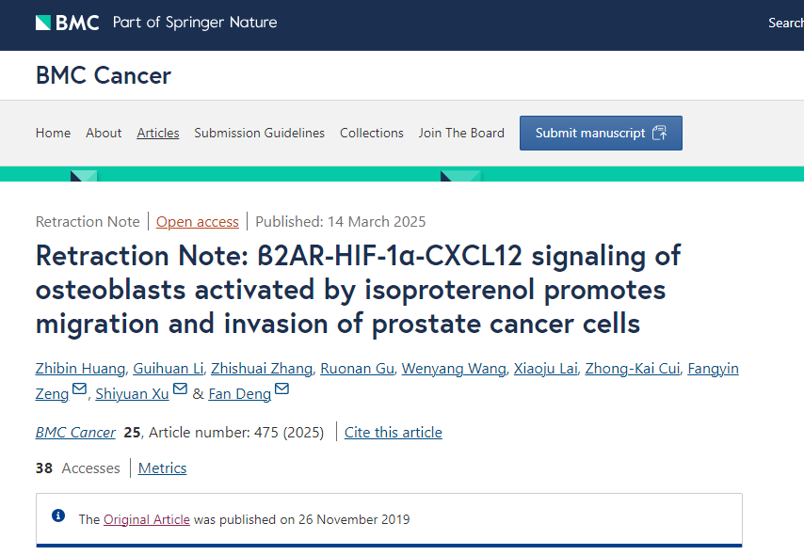Click Search in the top bar
The height and width of the screenshot is (555, 804).
(x=785, y=24)
